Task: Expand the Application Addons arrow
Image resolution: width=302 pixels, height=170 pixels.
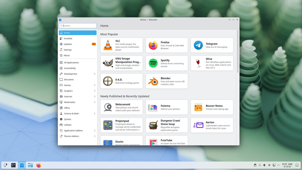Action: 95,130
